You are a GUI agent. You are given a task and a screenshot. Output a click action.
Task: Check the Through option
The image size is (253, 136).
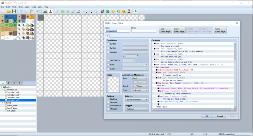point(108,109)
